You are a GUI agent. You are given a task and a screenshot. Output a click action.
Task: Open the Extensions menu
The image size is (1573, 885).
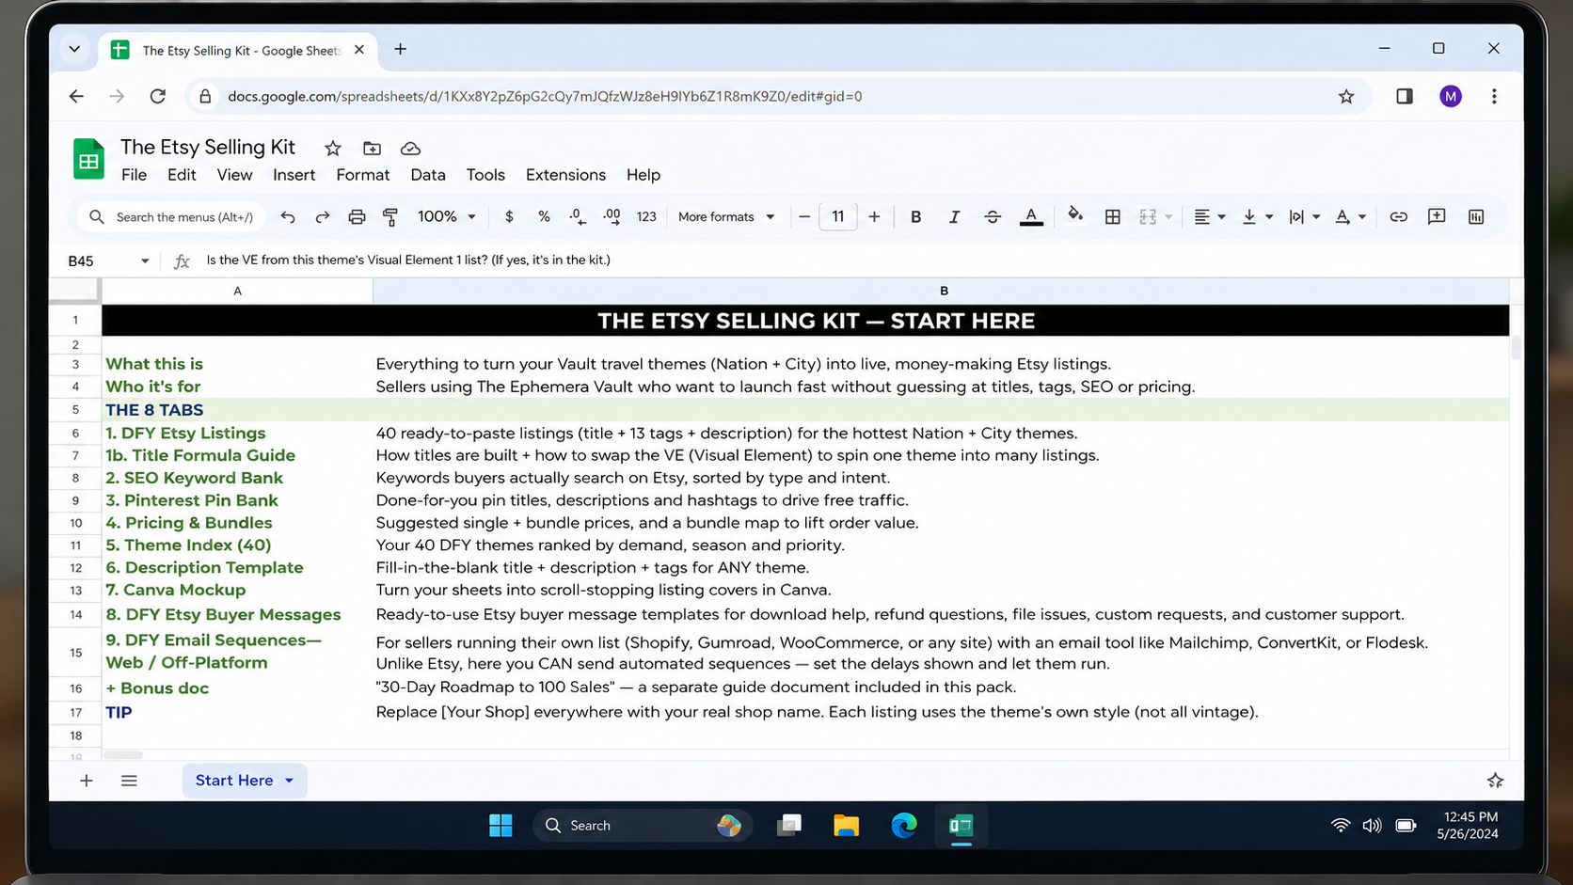click(565, 175)
